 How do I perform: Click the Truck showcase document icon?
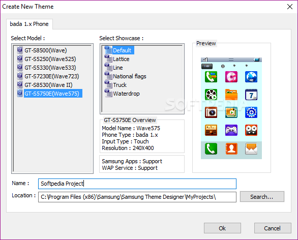pos(108,84)
